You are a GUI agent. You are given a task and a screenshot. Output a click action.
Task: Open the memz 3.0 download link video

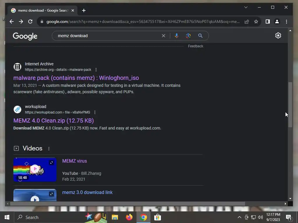(87, 192)
